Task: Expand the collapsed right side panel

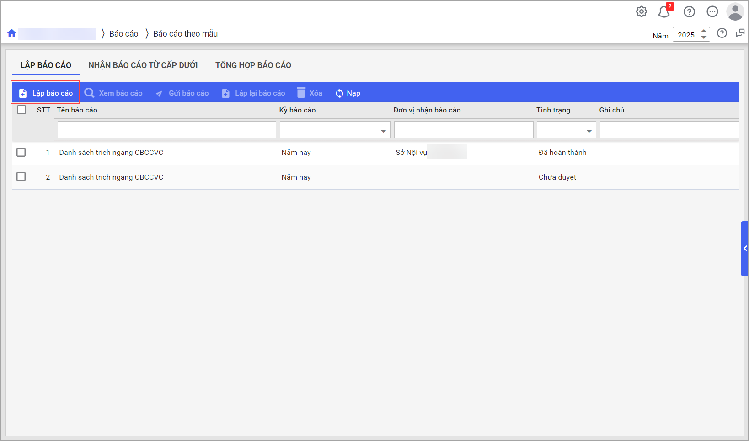Action: (x=745, y=249)
